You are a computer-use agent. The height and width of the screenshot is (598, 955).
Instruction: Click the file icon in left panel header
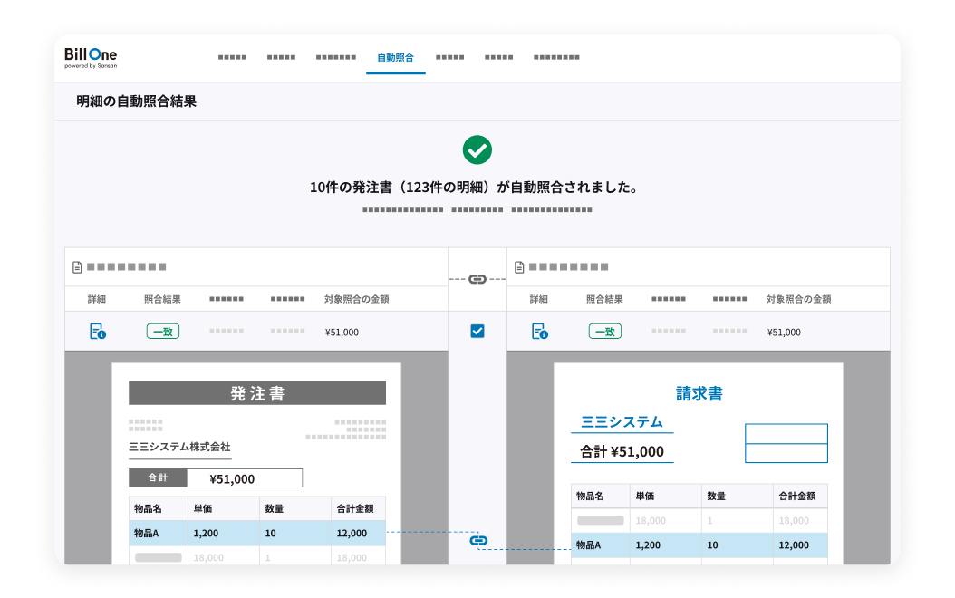(x=77, y=267)
